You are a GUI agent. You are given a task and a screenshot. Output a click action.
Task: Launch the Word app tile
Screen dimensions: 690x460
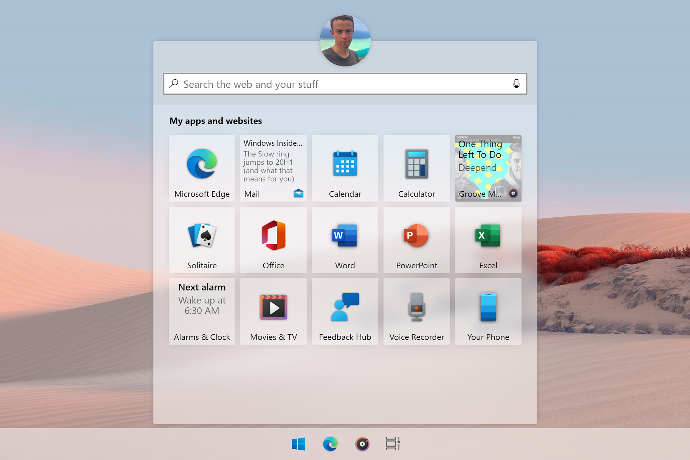[x=345, y=240]
